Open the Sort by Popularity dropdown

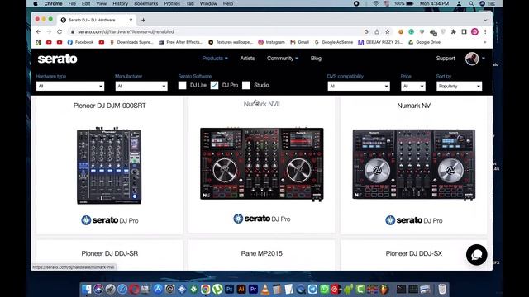click(x=460, y=86)
